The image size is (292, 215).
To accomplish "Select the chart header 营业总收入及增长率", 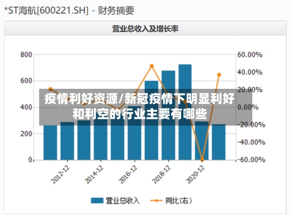I will coord(145,29).
